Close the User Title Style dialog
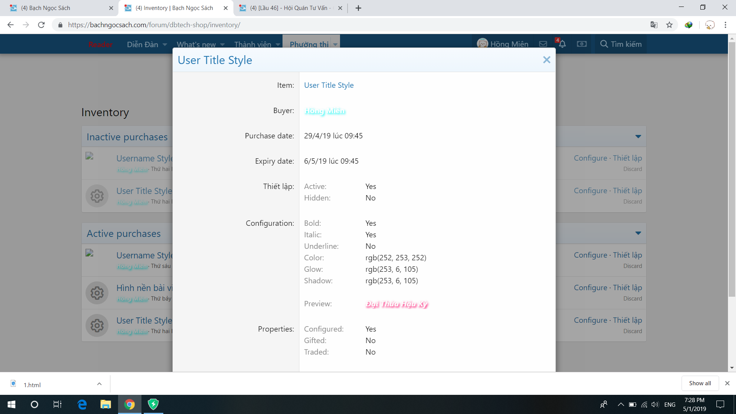736x414 pixels. click(546, 60)
